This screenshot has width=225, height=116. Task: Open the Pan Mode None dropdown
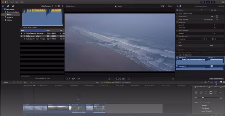(x=212, y=46)
